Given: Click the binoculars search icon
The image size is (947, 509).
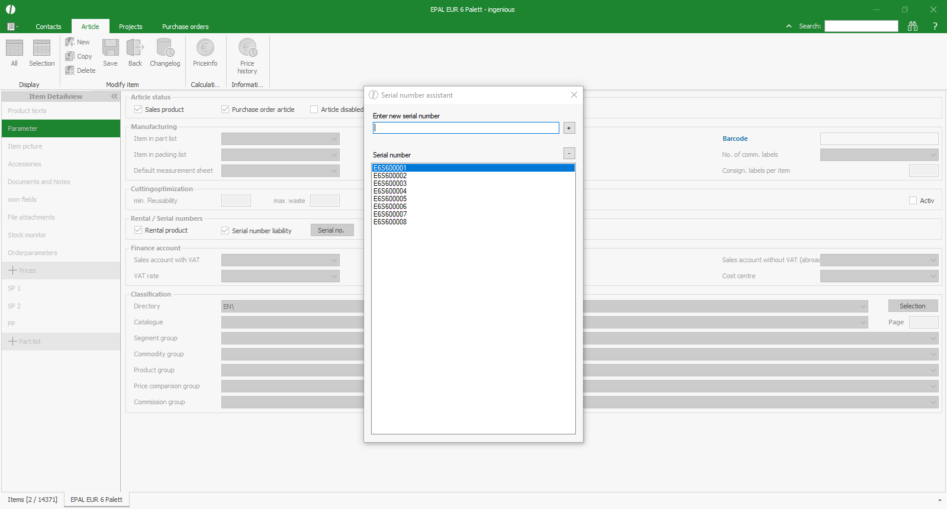Looking at the screenshot, I should tap(912, 26).
